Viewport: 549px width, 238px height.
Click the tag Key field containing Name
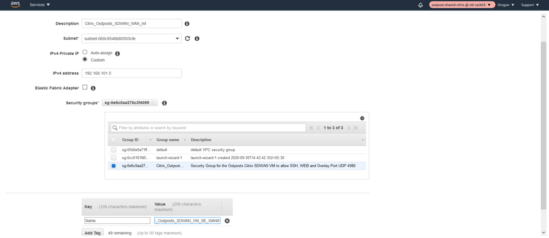pos(118,220)
